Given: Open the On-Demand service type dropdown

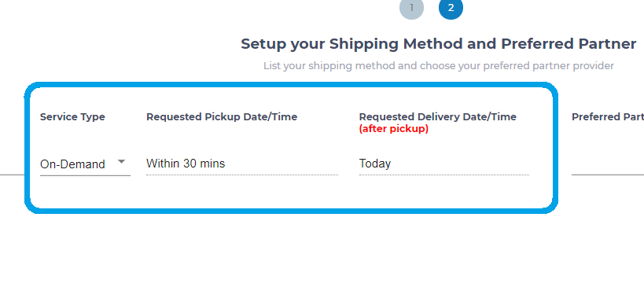Looking at the screenshot, I should 85,164.
